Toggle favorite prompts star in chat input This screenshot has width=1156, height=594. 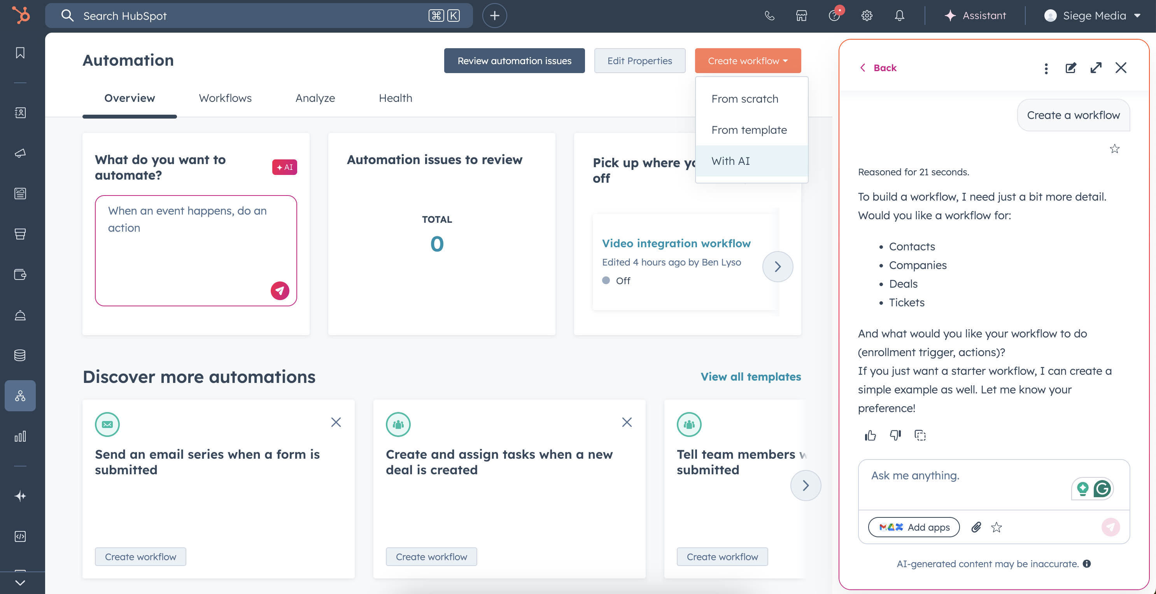[996, 527]
